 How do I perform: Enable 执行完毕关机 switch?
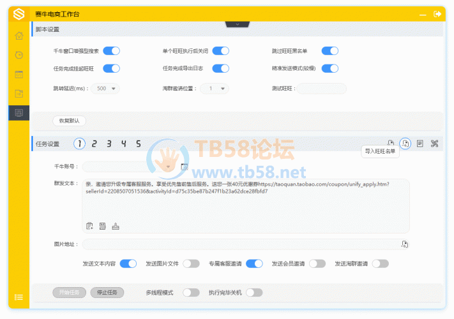[254, 292]
